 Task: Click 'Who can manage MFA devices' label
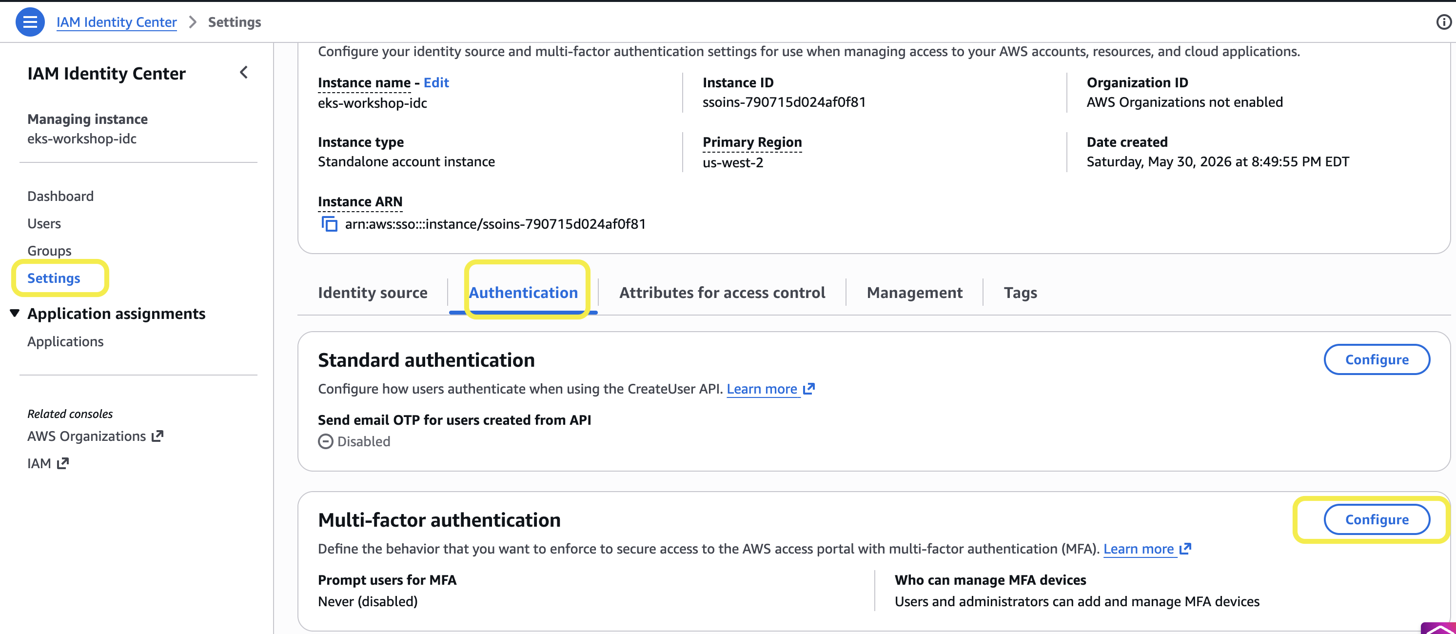pyautogui.click(x=990, y=580)
